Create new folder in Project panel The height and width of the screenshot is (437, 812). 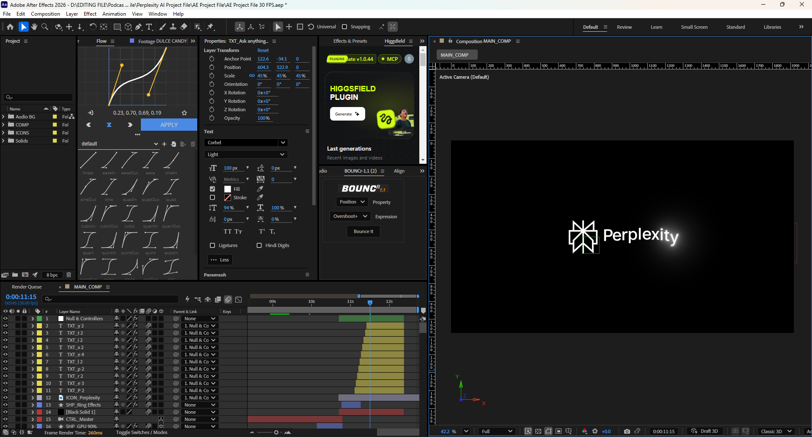pyautogui.click(x=15, y=275)
